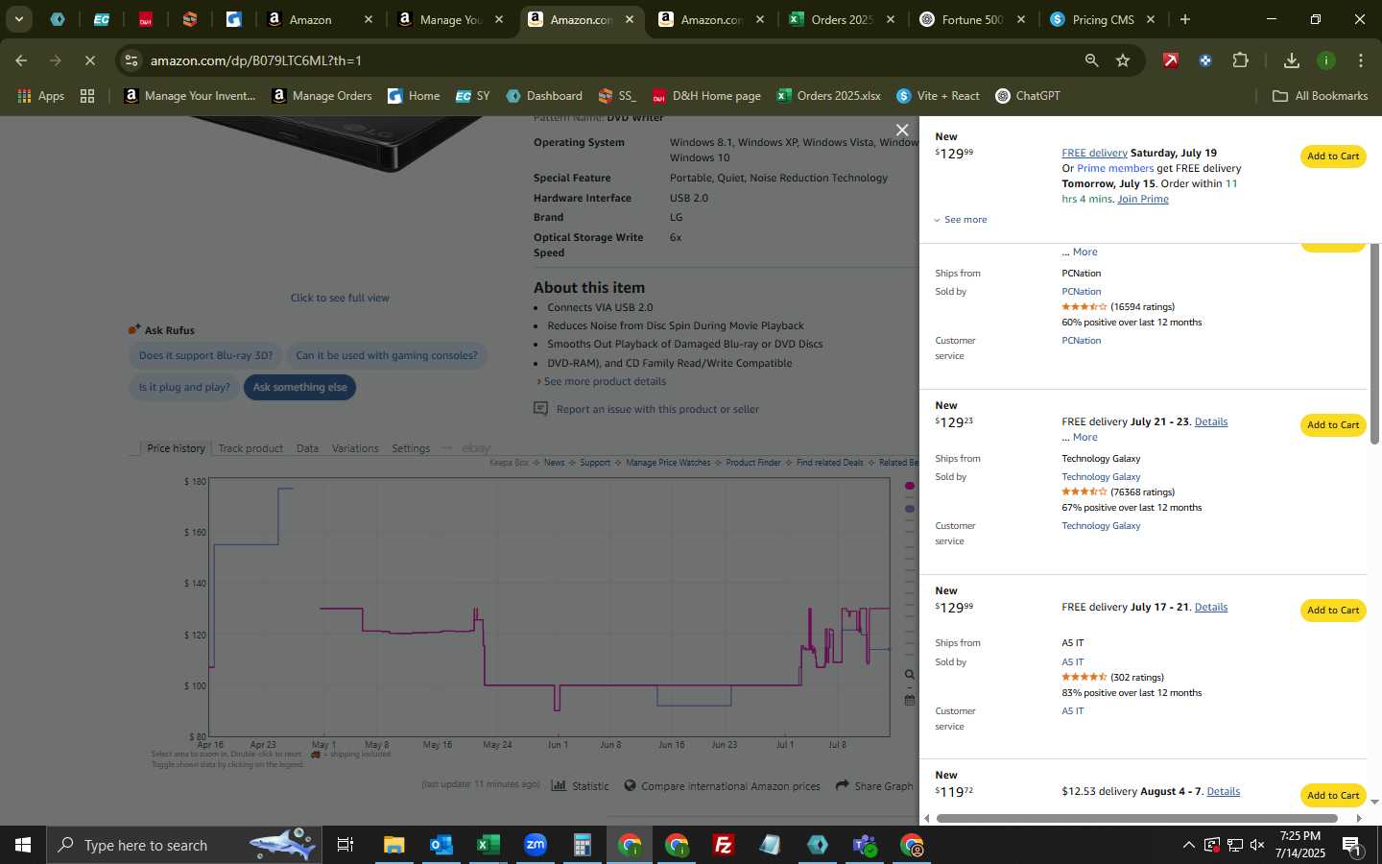This screenshot has width=1382, height=864.
Task: Open A5 IT seller link under Sold by
Action: 1072,662
